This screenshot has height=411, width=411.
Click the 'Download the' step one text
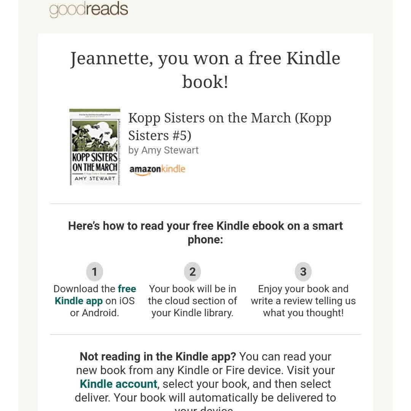tap(84, 289)
